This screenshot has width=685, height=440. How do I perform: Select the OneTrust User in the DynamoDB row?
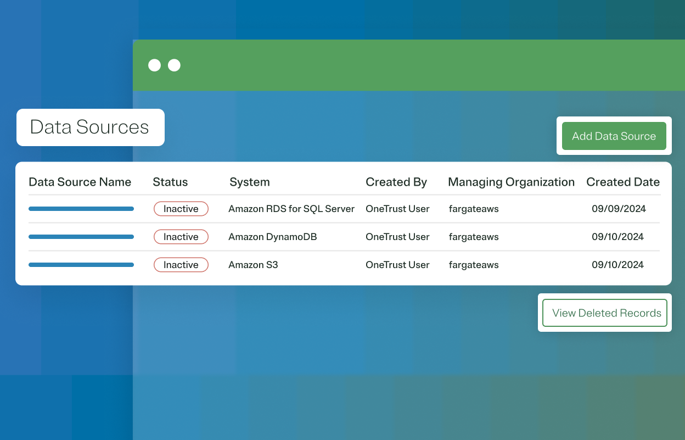point(397,237)
